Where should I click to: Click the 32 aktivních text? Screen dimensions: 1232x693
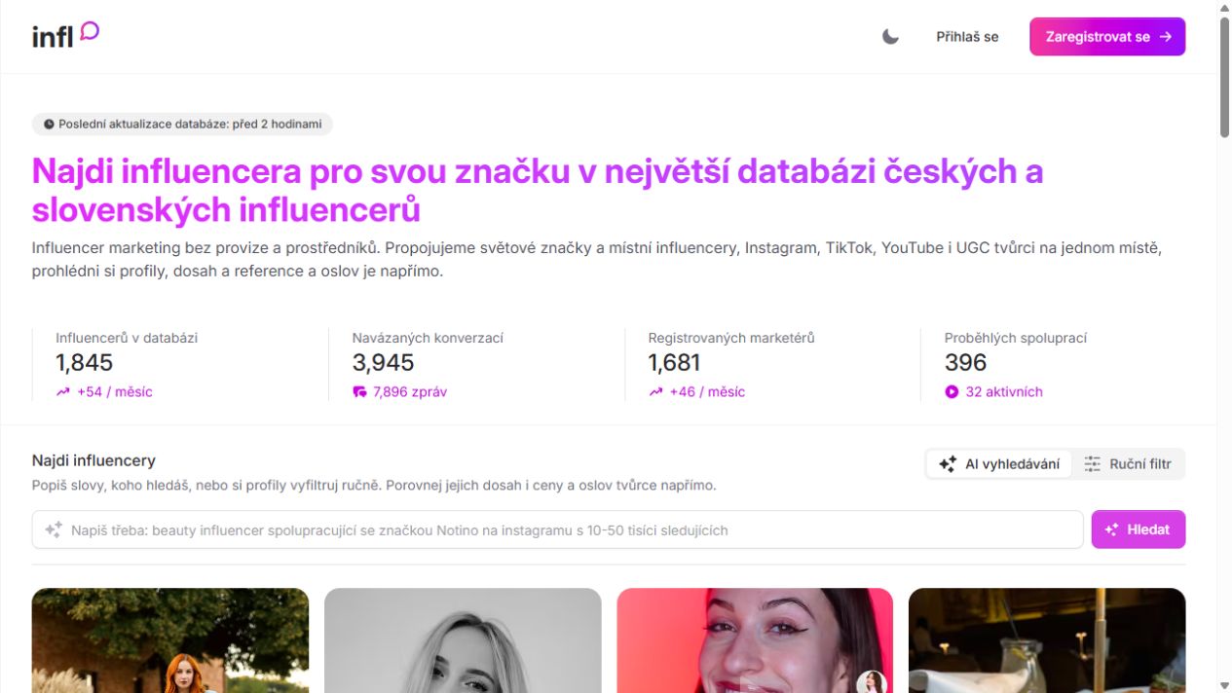click(1004, 392)
